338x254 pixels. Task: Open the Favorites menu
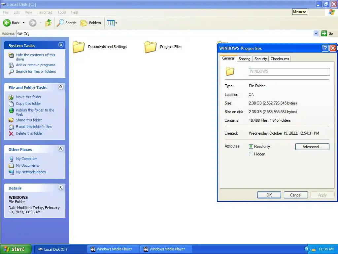click(45, 12)
